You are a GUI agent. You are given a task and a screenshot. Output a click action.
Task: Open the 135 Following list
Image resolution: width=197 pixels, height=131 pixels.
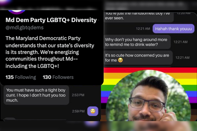click(21, 77)
